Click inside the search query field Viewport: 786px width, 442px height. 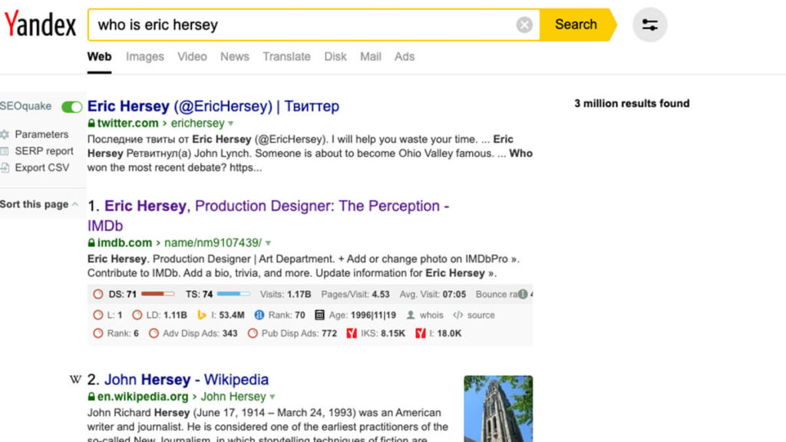click(307, 25)
